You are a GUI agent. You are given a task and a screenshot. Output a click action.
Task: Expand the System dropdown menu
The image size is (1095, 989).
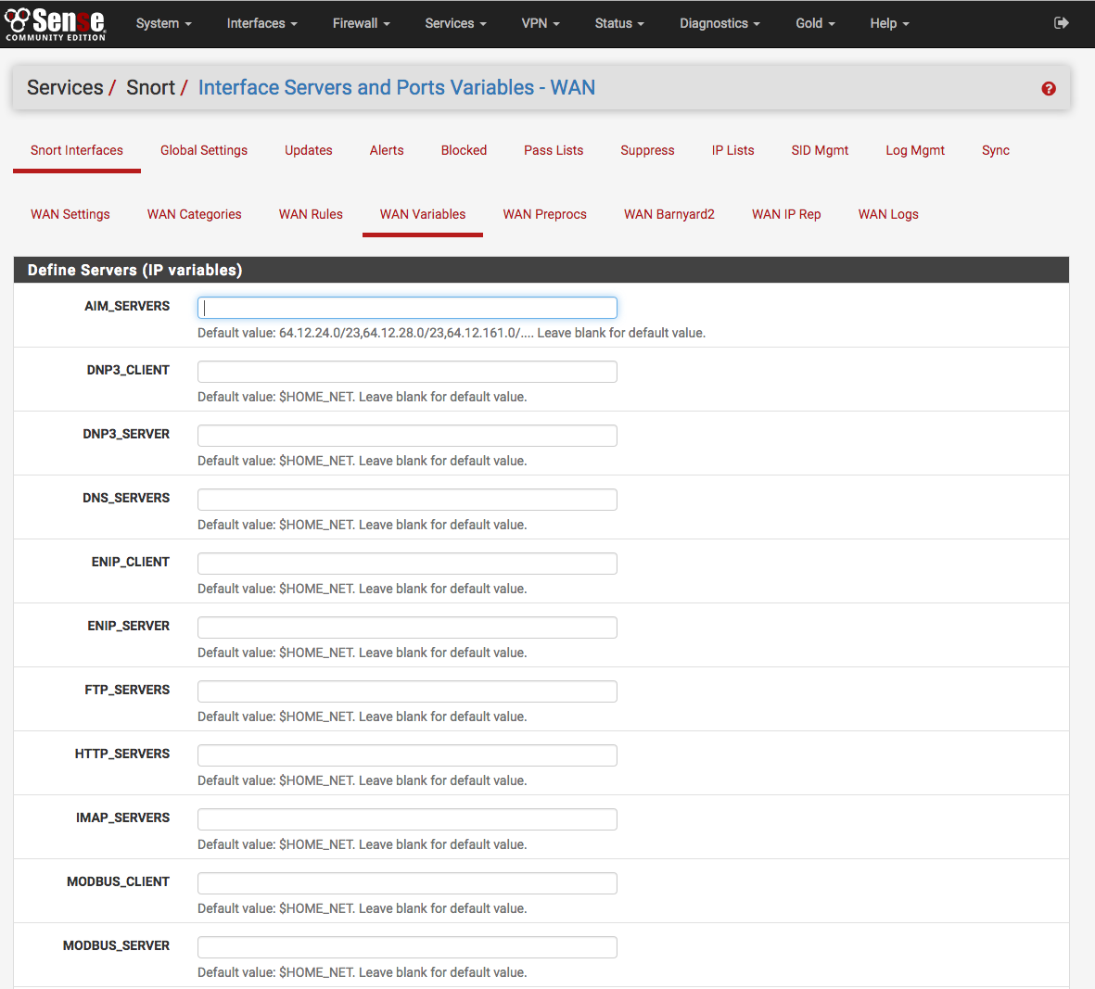[163, 23]
